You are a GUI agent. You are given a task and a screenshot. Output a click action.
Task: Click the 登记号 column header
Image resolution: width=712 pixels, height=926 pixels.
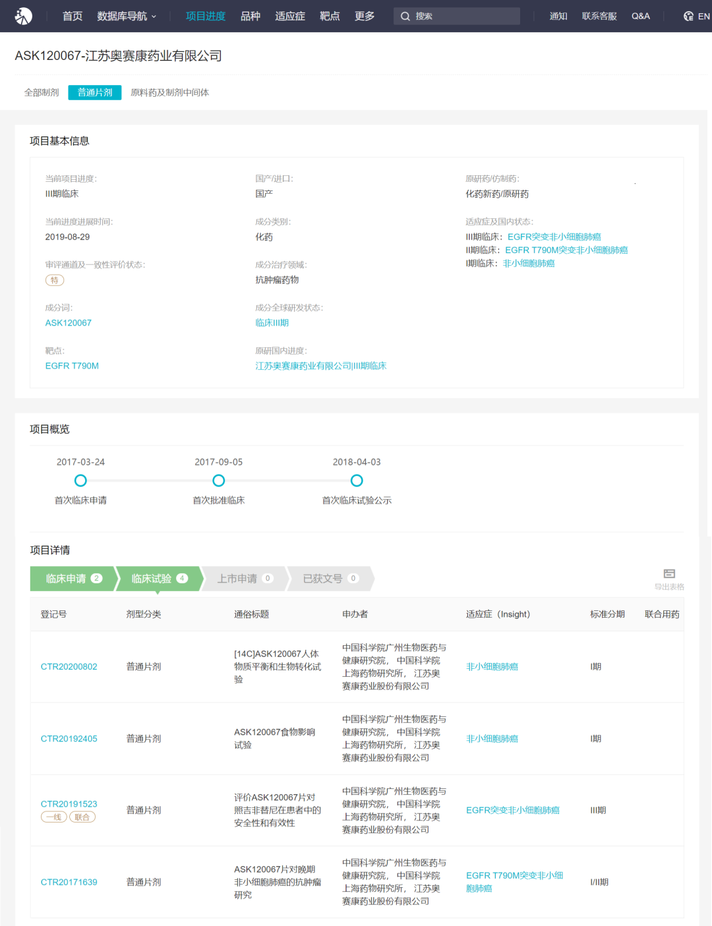coord(53,614)
